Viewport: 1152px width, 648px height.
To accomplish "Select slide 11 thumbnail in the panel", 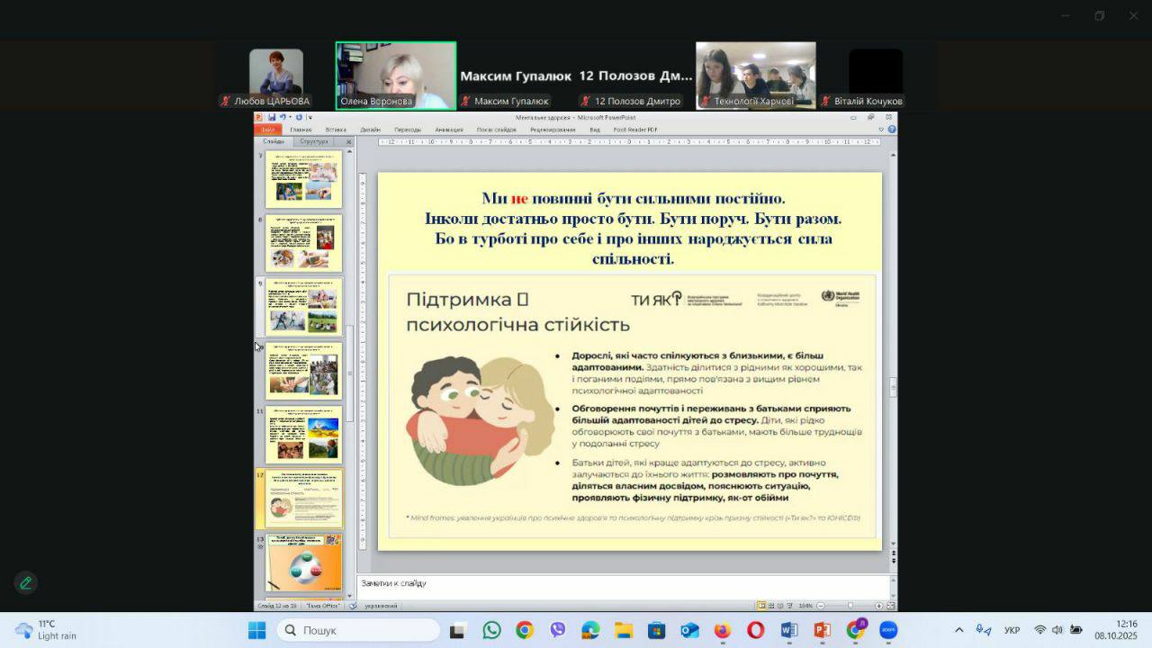I will (x=303, y=435).
